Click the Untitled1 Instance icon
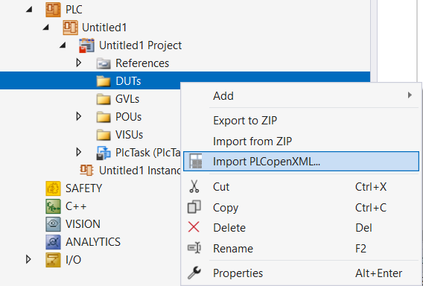The image size is (423, 286). 86,171
